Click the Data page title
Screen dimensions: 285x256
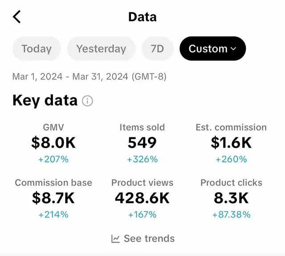[x=142, y=17]
